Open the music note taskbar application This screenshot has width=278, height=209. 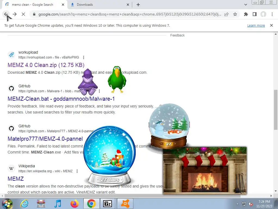coord(58,204)
